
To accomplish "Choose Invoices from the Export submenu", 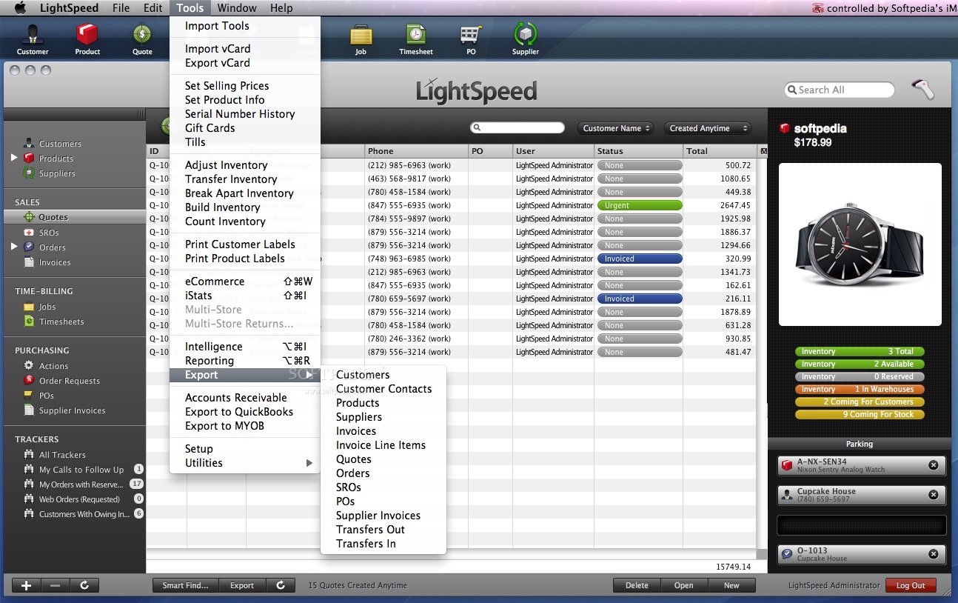I will pyautogui.click(x=355, y=430).
